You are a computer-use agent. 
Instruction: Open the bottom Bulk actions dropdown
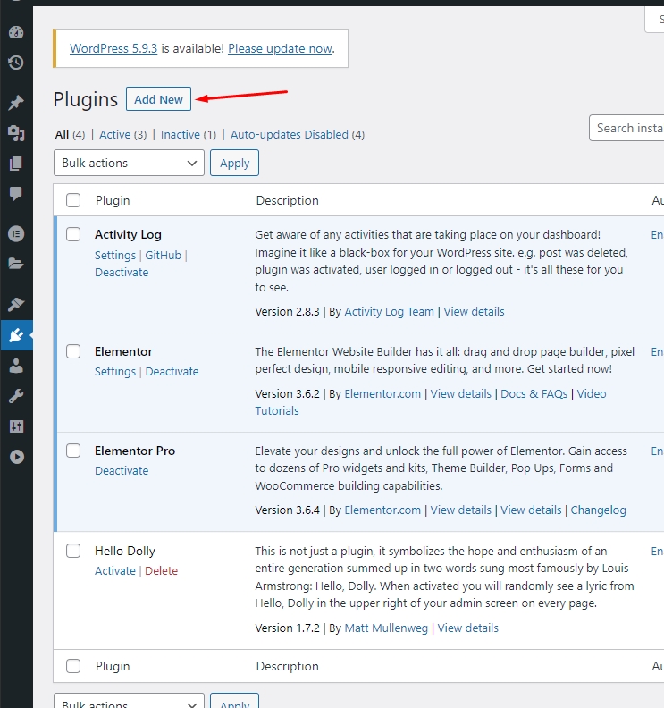coord(129,701)
